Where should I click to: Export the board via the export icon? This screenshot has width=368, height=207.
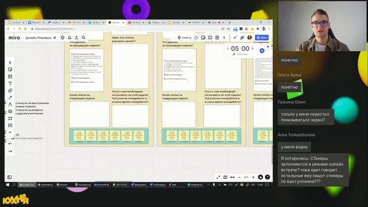(x=76, y=37)
